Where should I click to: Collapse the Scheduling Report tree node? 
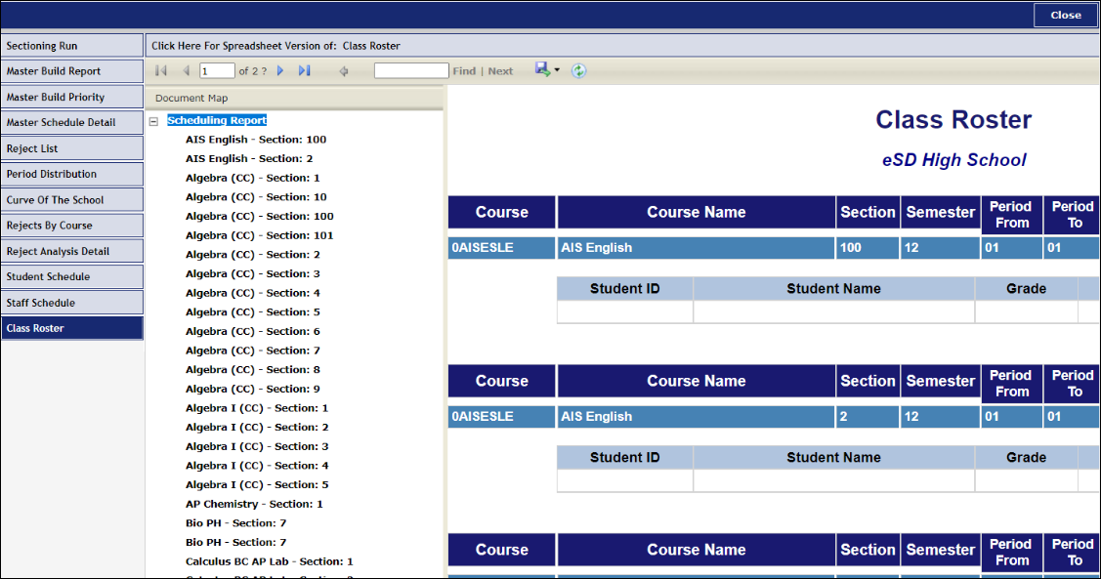(x=153, y=121)
